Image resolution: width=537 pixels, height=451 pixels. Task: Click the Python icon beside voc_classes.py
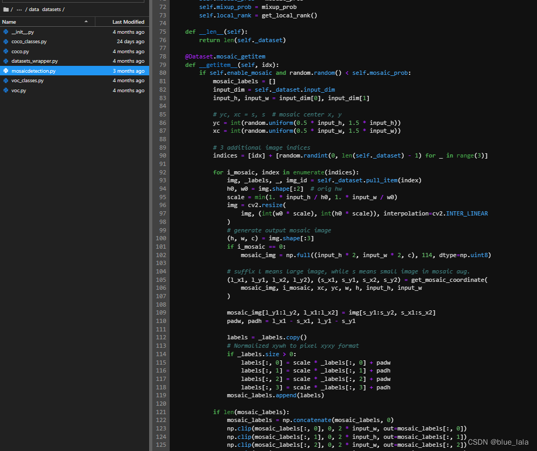tap(6, 81)
